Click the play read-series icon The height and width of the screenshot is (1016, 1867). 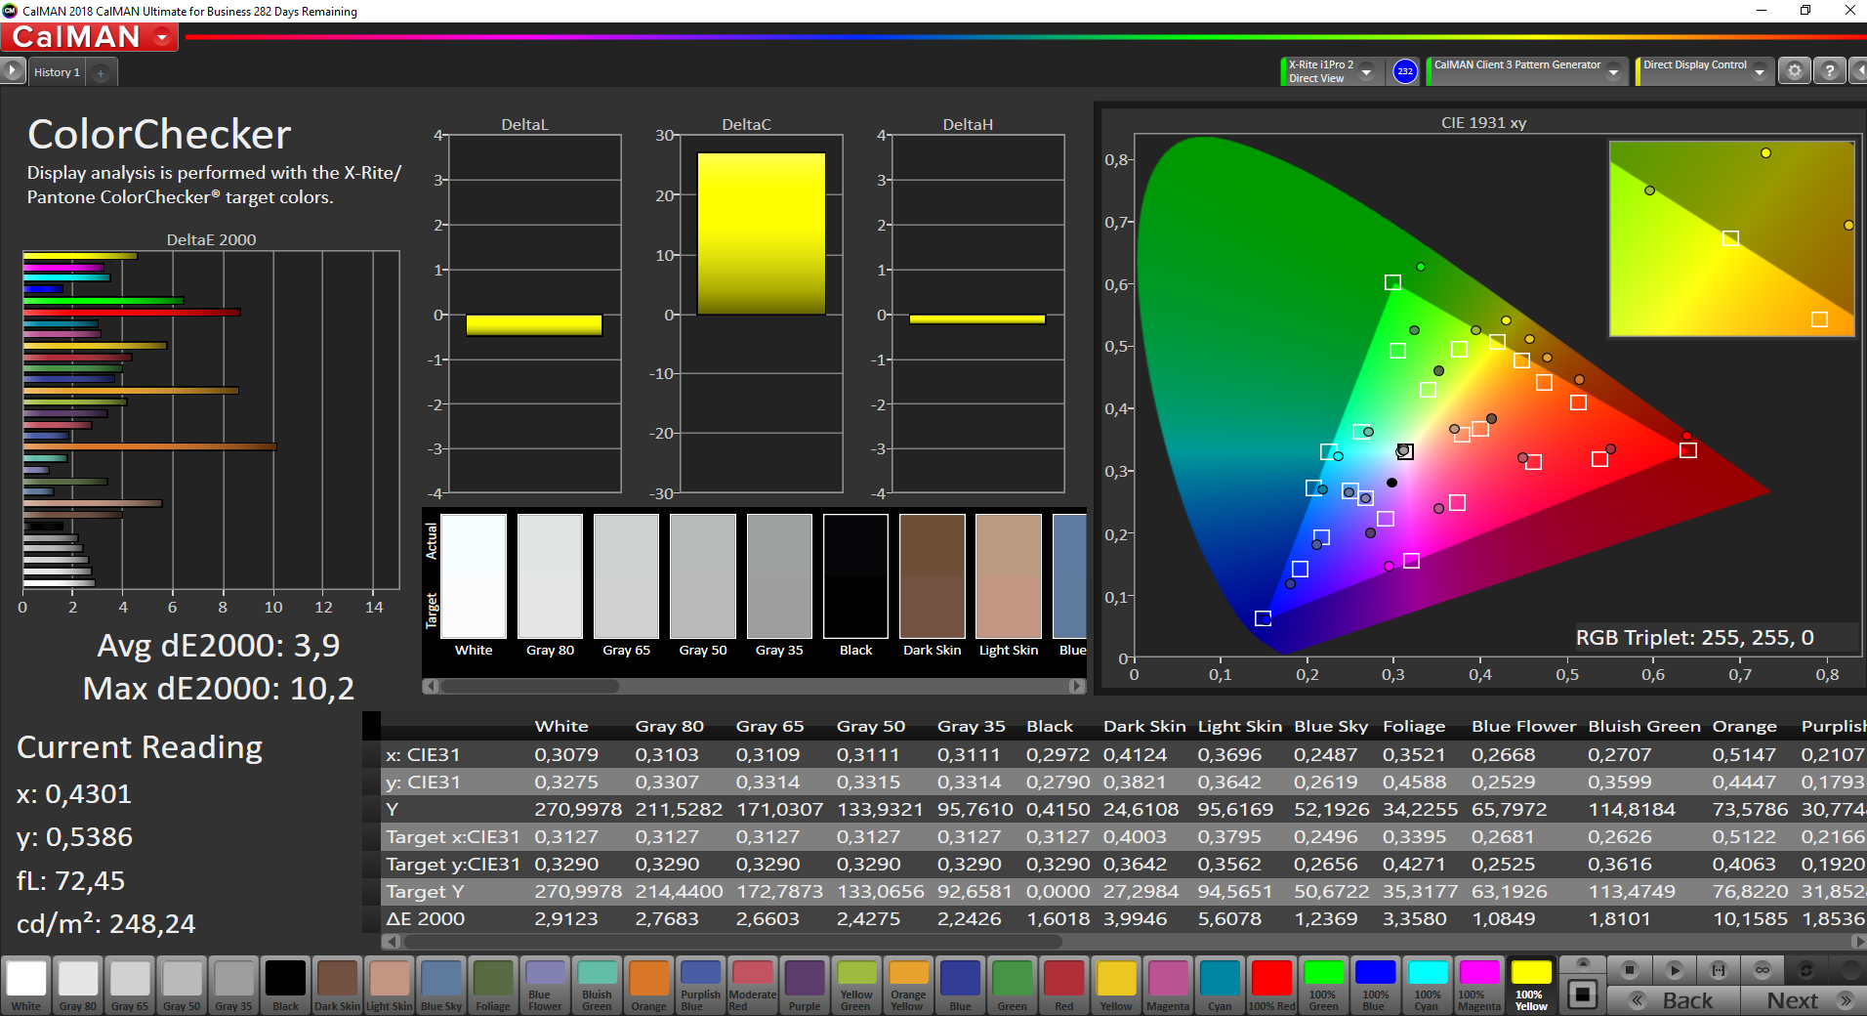click(x=1674, y=970)
